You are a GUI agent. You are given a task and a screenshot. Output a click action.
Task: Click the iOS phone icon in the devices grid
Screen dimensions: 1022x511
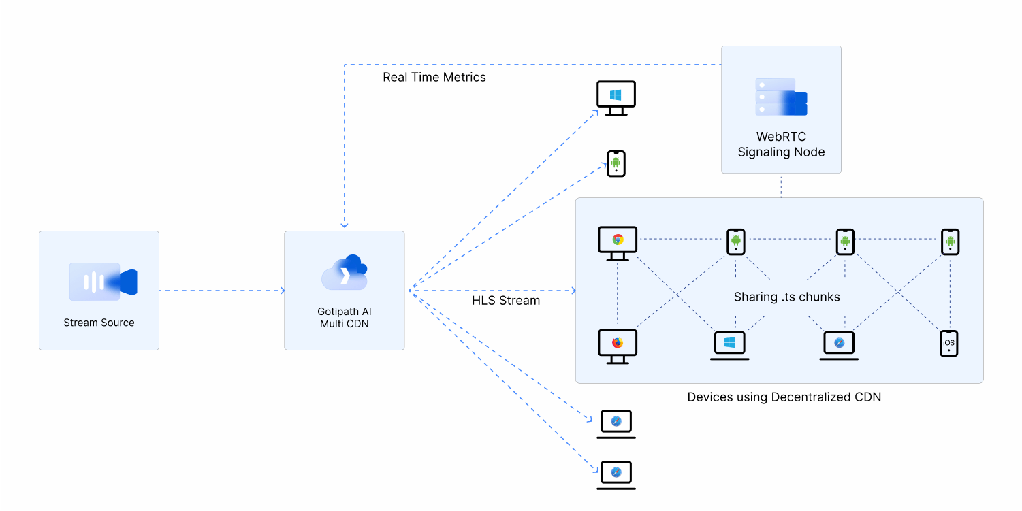click(x=948, y=343)
